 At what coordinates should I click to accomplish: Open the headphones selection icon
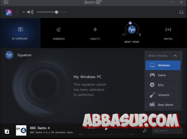181,12
